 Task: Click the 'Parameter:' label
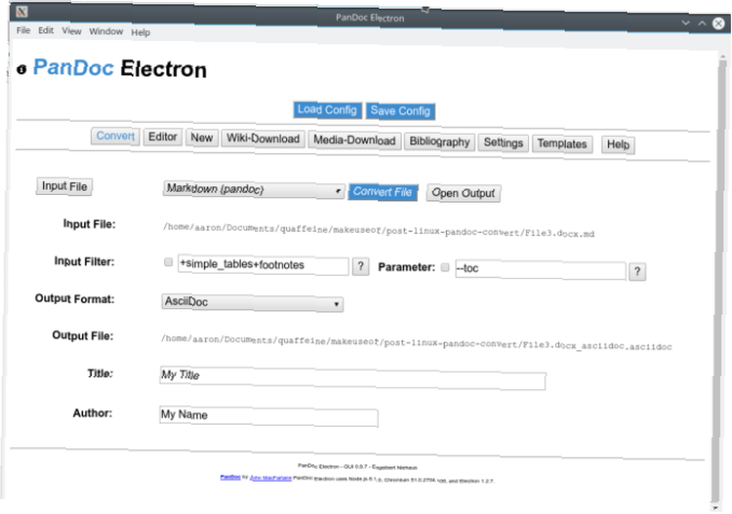(406, 268)
